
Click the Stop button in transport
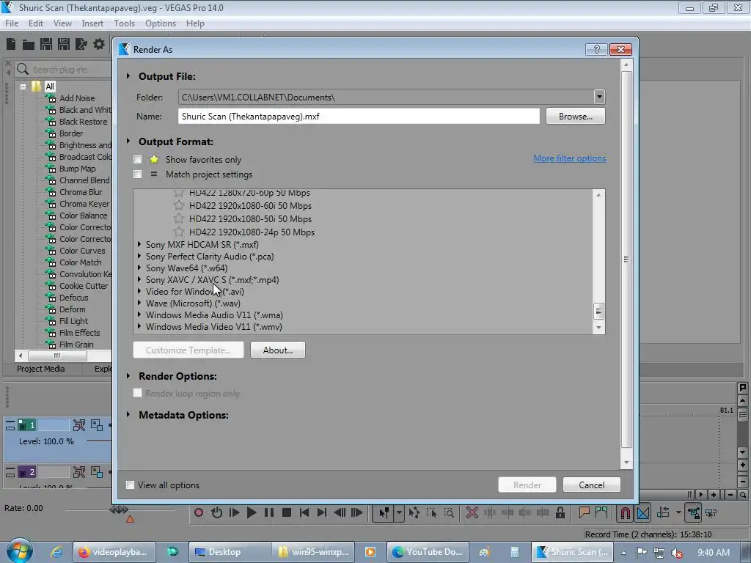pyautogui.click(x=287, y=512)
